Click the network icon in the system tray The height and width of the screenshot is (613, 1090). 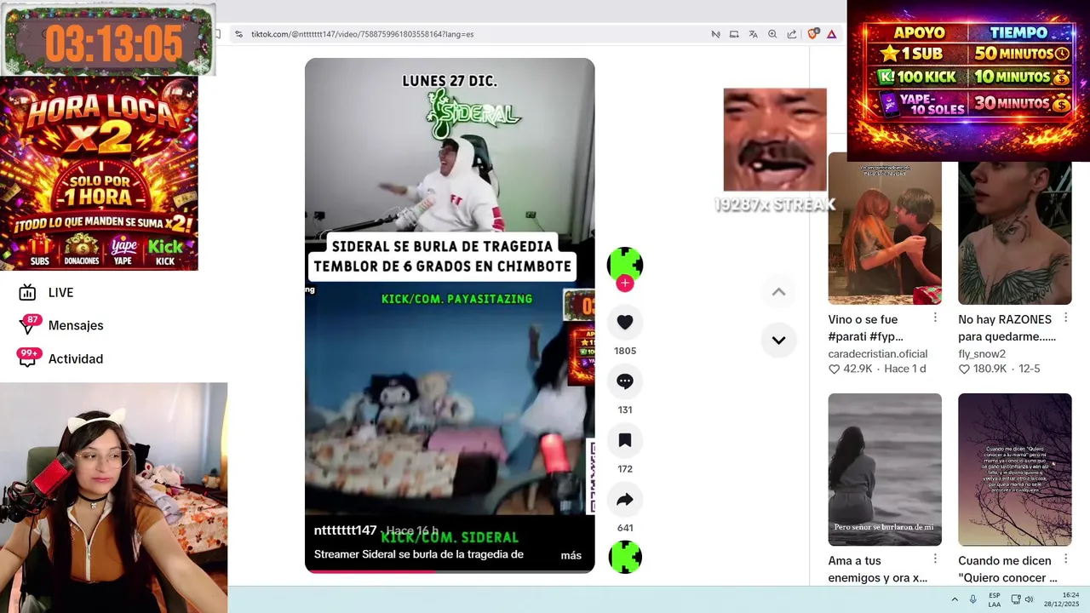click(x=1016, y=599)
